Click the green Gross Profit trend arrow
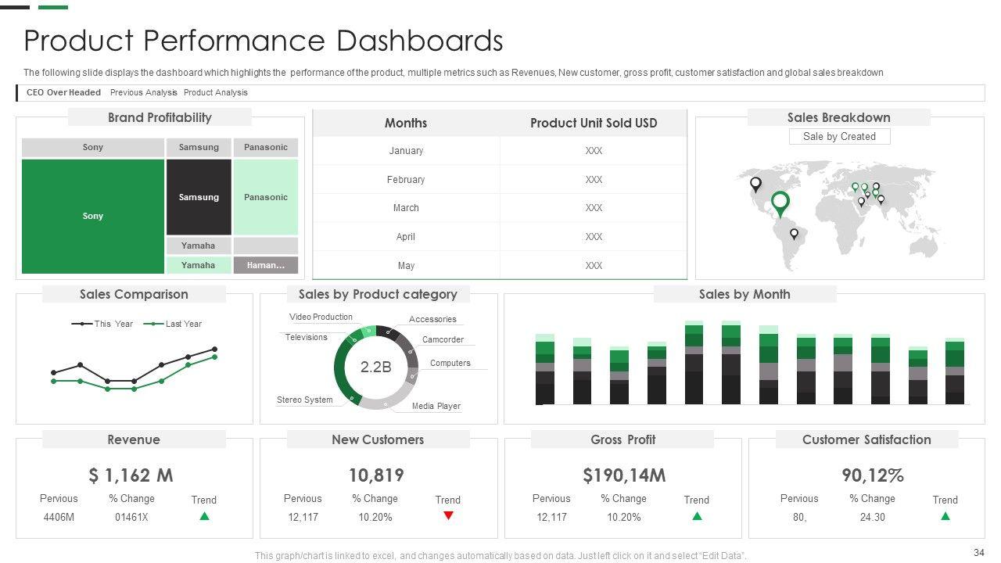Screen dimensions: 1001x563 pos(697,516)
